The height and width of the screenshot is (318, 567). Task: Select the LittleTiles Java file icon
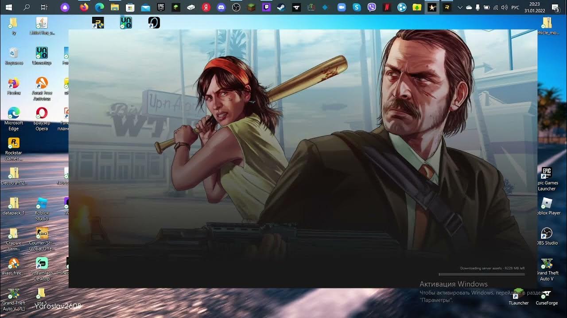tap(42, 26)
